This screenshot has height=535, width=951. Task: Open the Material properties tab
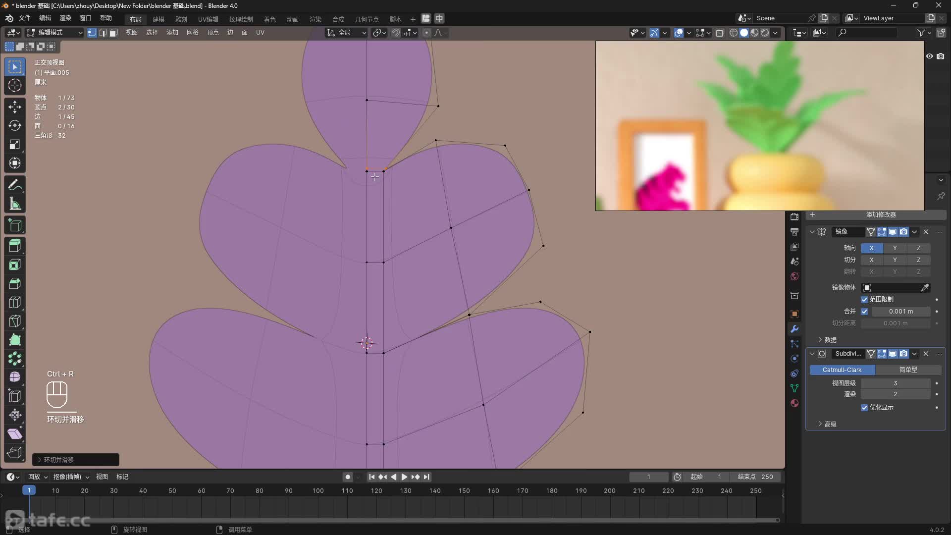(794, 403)
